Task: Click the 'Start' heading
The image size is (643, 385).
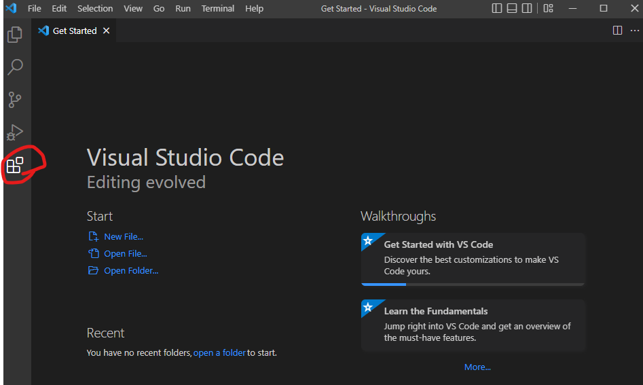Action: click(100, 216)
